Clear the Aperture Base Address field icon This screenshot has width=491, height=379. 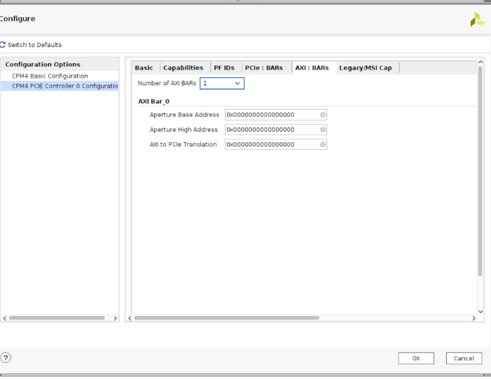pos(322,115)
